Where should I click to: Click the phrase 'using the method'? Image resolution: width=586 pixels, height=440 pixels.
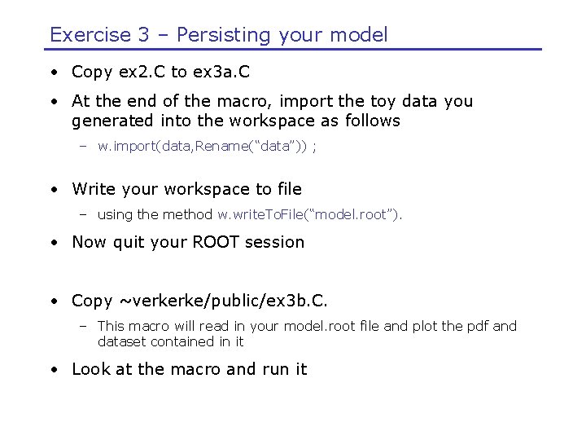click(x=155, y=215)
